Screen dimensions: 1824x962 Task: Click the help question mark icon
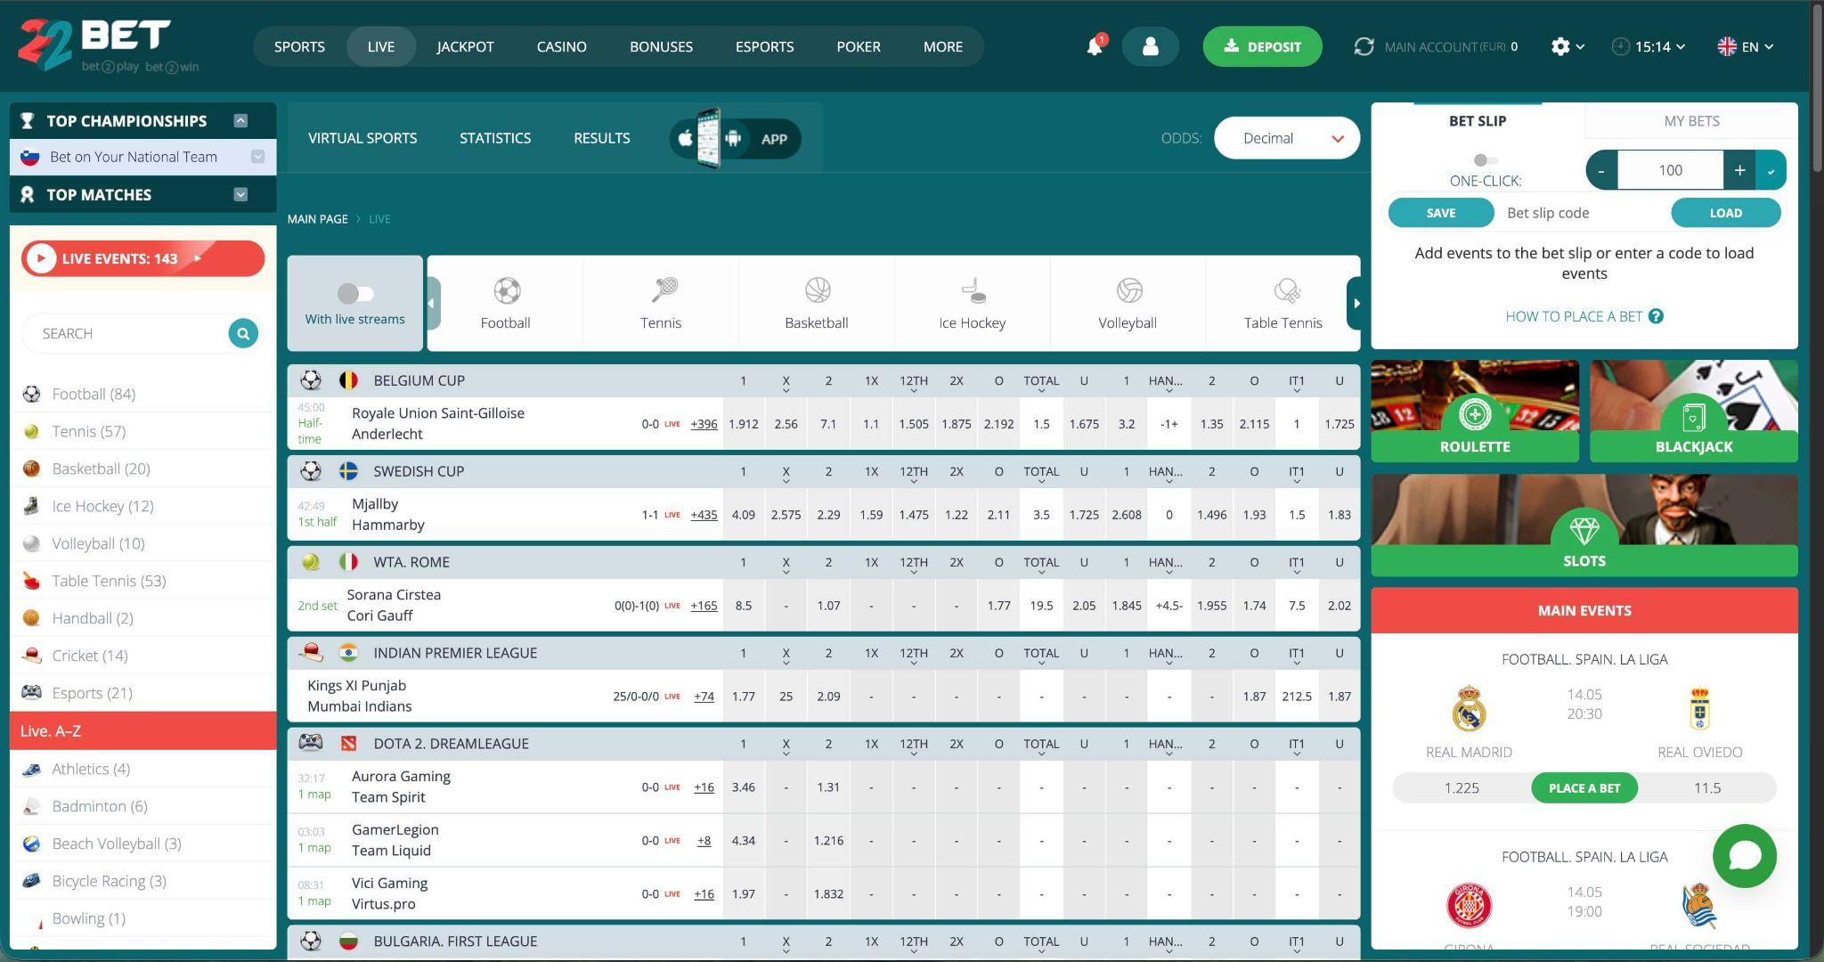(x=1656, y=316)
